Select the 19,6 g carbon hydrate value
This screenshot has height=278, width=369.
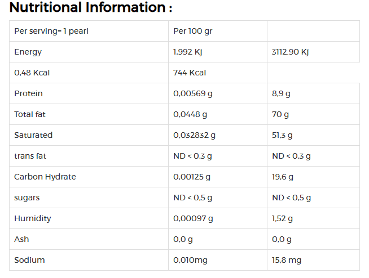(283, 177)
